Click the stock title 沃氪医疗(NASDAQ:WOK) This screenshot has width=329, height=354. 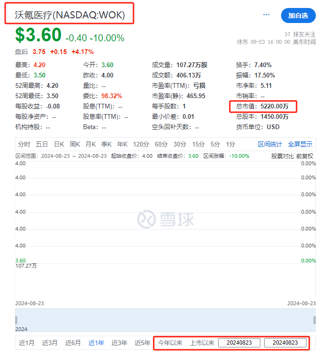70,15
